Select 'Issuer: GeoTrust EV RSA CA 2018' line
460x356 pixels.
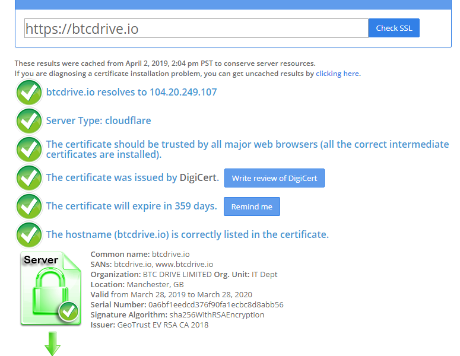pyautogui.click(x=150, y=325)
